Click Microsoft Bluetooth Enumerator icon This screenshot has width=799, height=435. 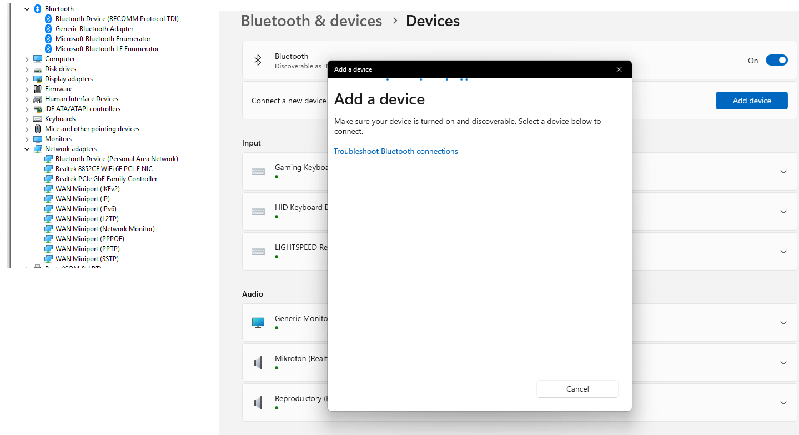[48, 39]
